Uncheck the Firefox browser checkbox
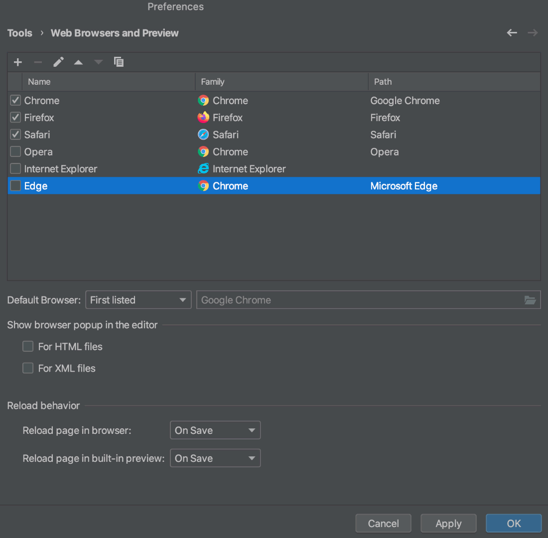Viewport: 548px width, 538px height. tap(15, 118)
